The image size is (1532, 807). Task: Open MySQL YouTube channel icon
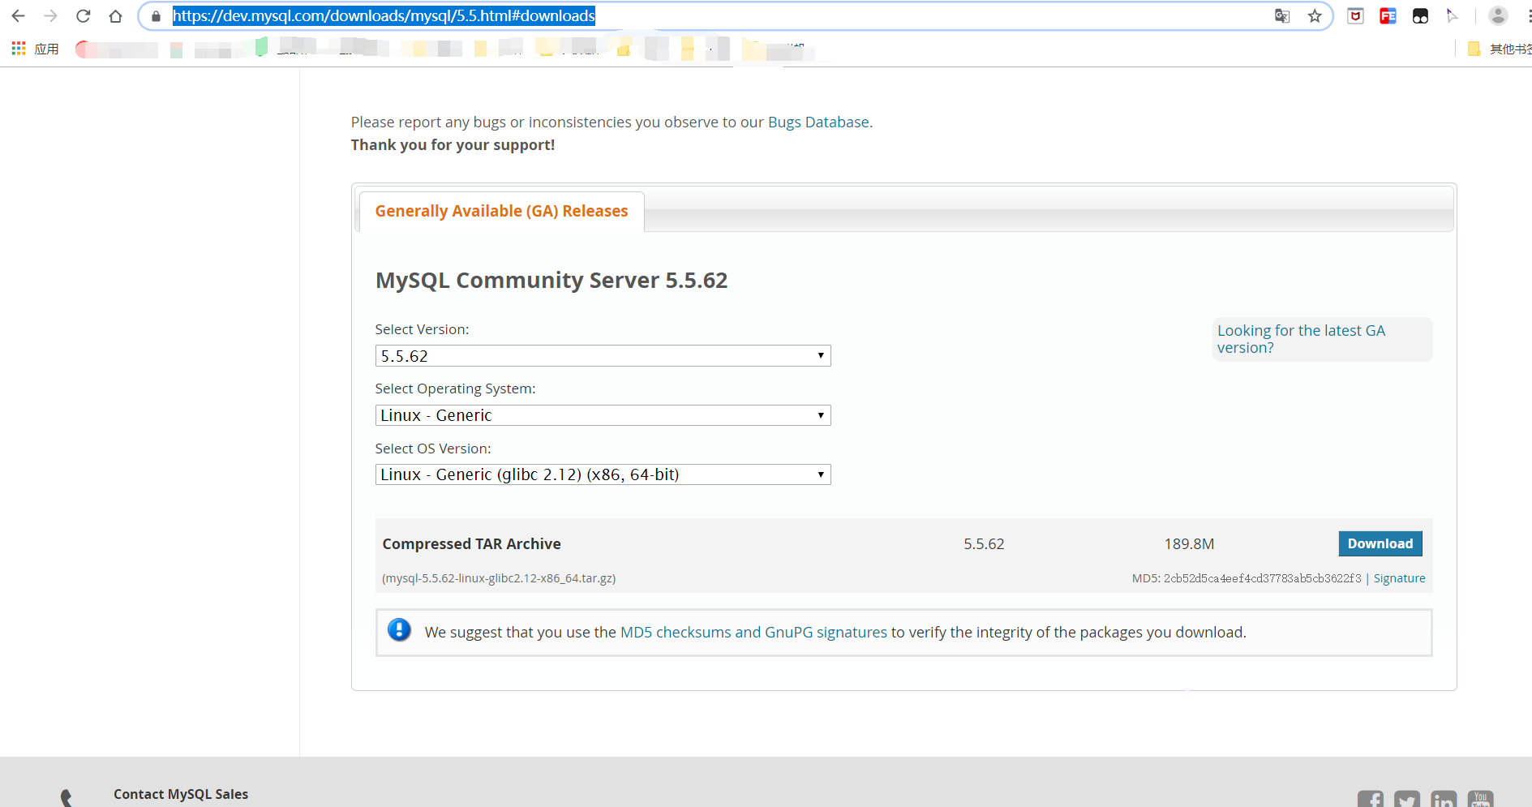point(1480,800)
